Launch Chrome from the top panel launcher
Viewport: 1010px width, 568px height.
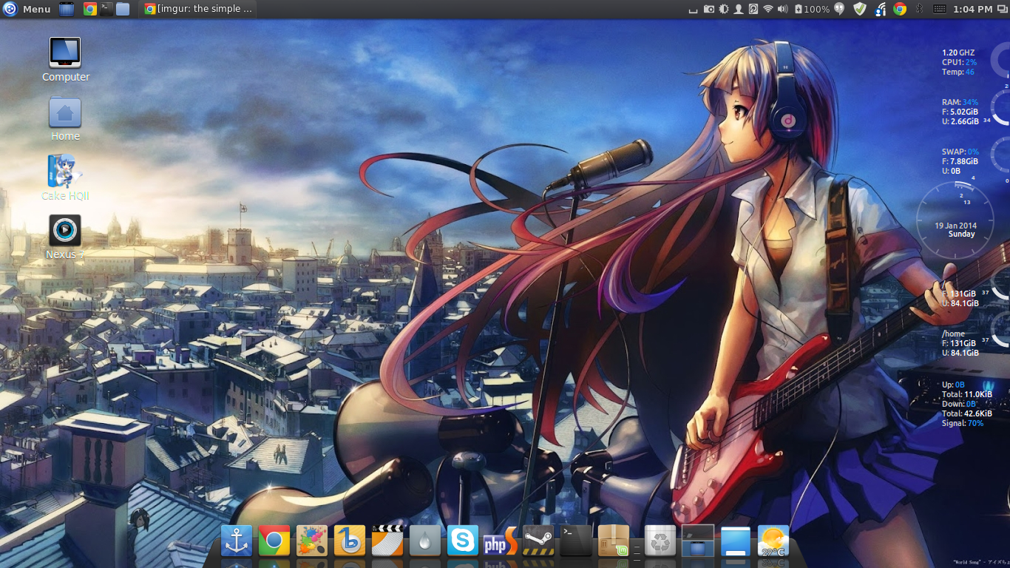pos(90,9)
